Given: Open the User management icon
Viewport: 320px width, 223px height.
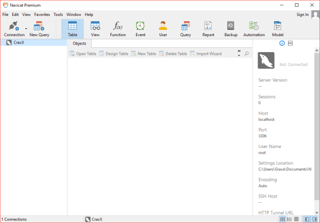Looking at the screenshot, I should click(163, 29).
